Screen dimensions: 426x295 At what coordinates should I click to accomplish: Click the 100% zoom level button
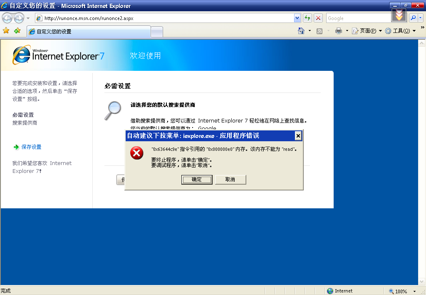pyautogui.click(x=398, y=291)
